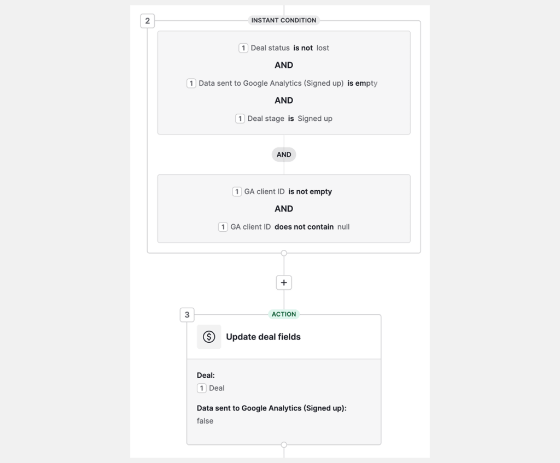This screenshot has width=560, height=463.
Task: Click step badge beside GA client ID is not empty
Action: pyautogui.click(x=237, y=192)
